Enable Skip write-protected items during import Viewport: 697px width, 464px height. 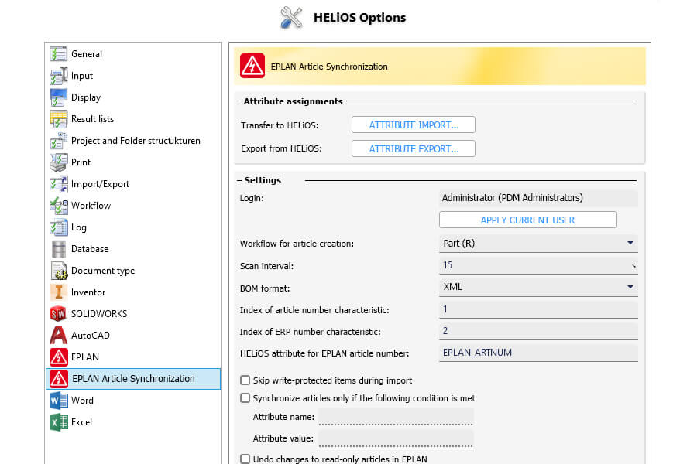pos(245,380)
